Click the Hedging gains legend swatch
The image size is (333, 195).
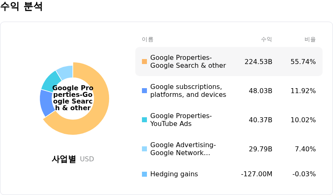tap(144, 174)
